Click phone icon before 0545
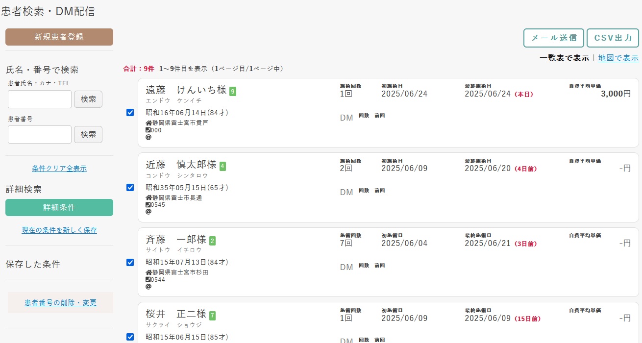 [148, 204]
